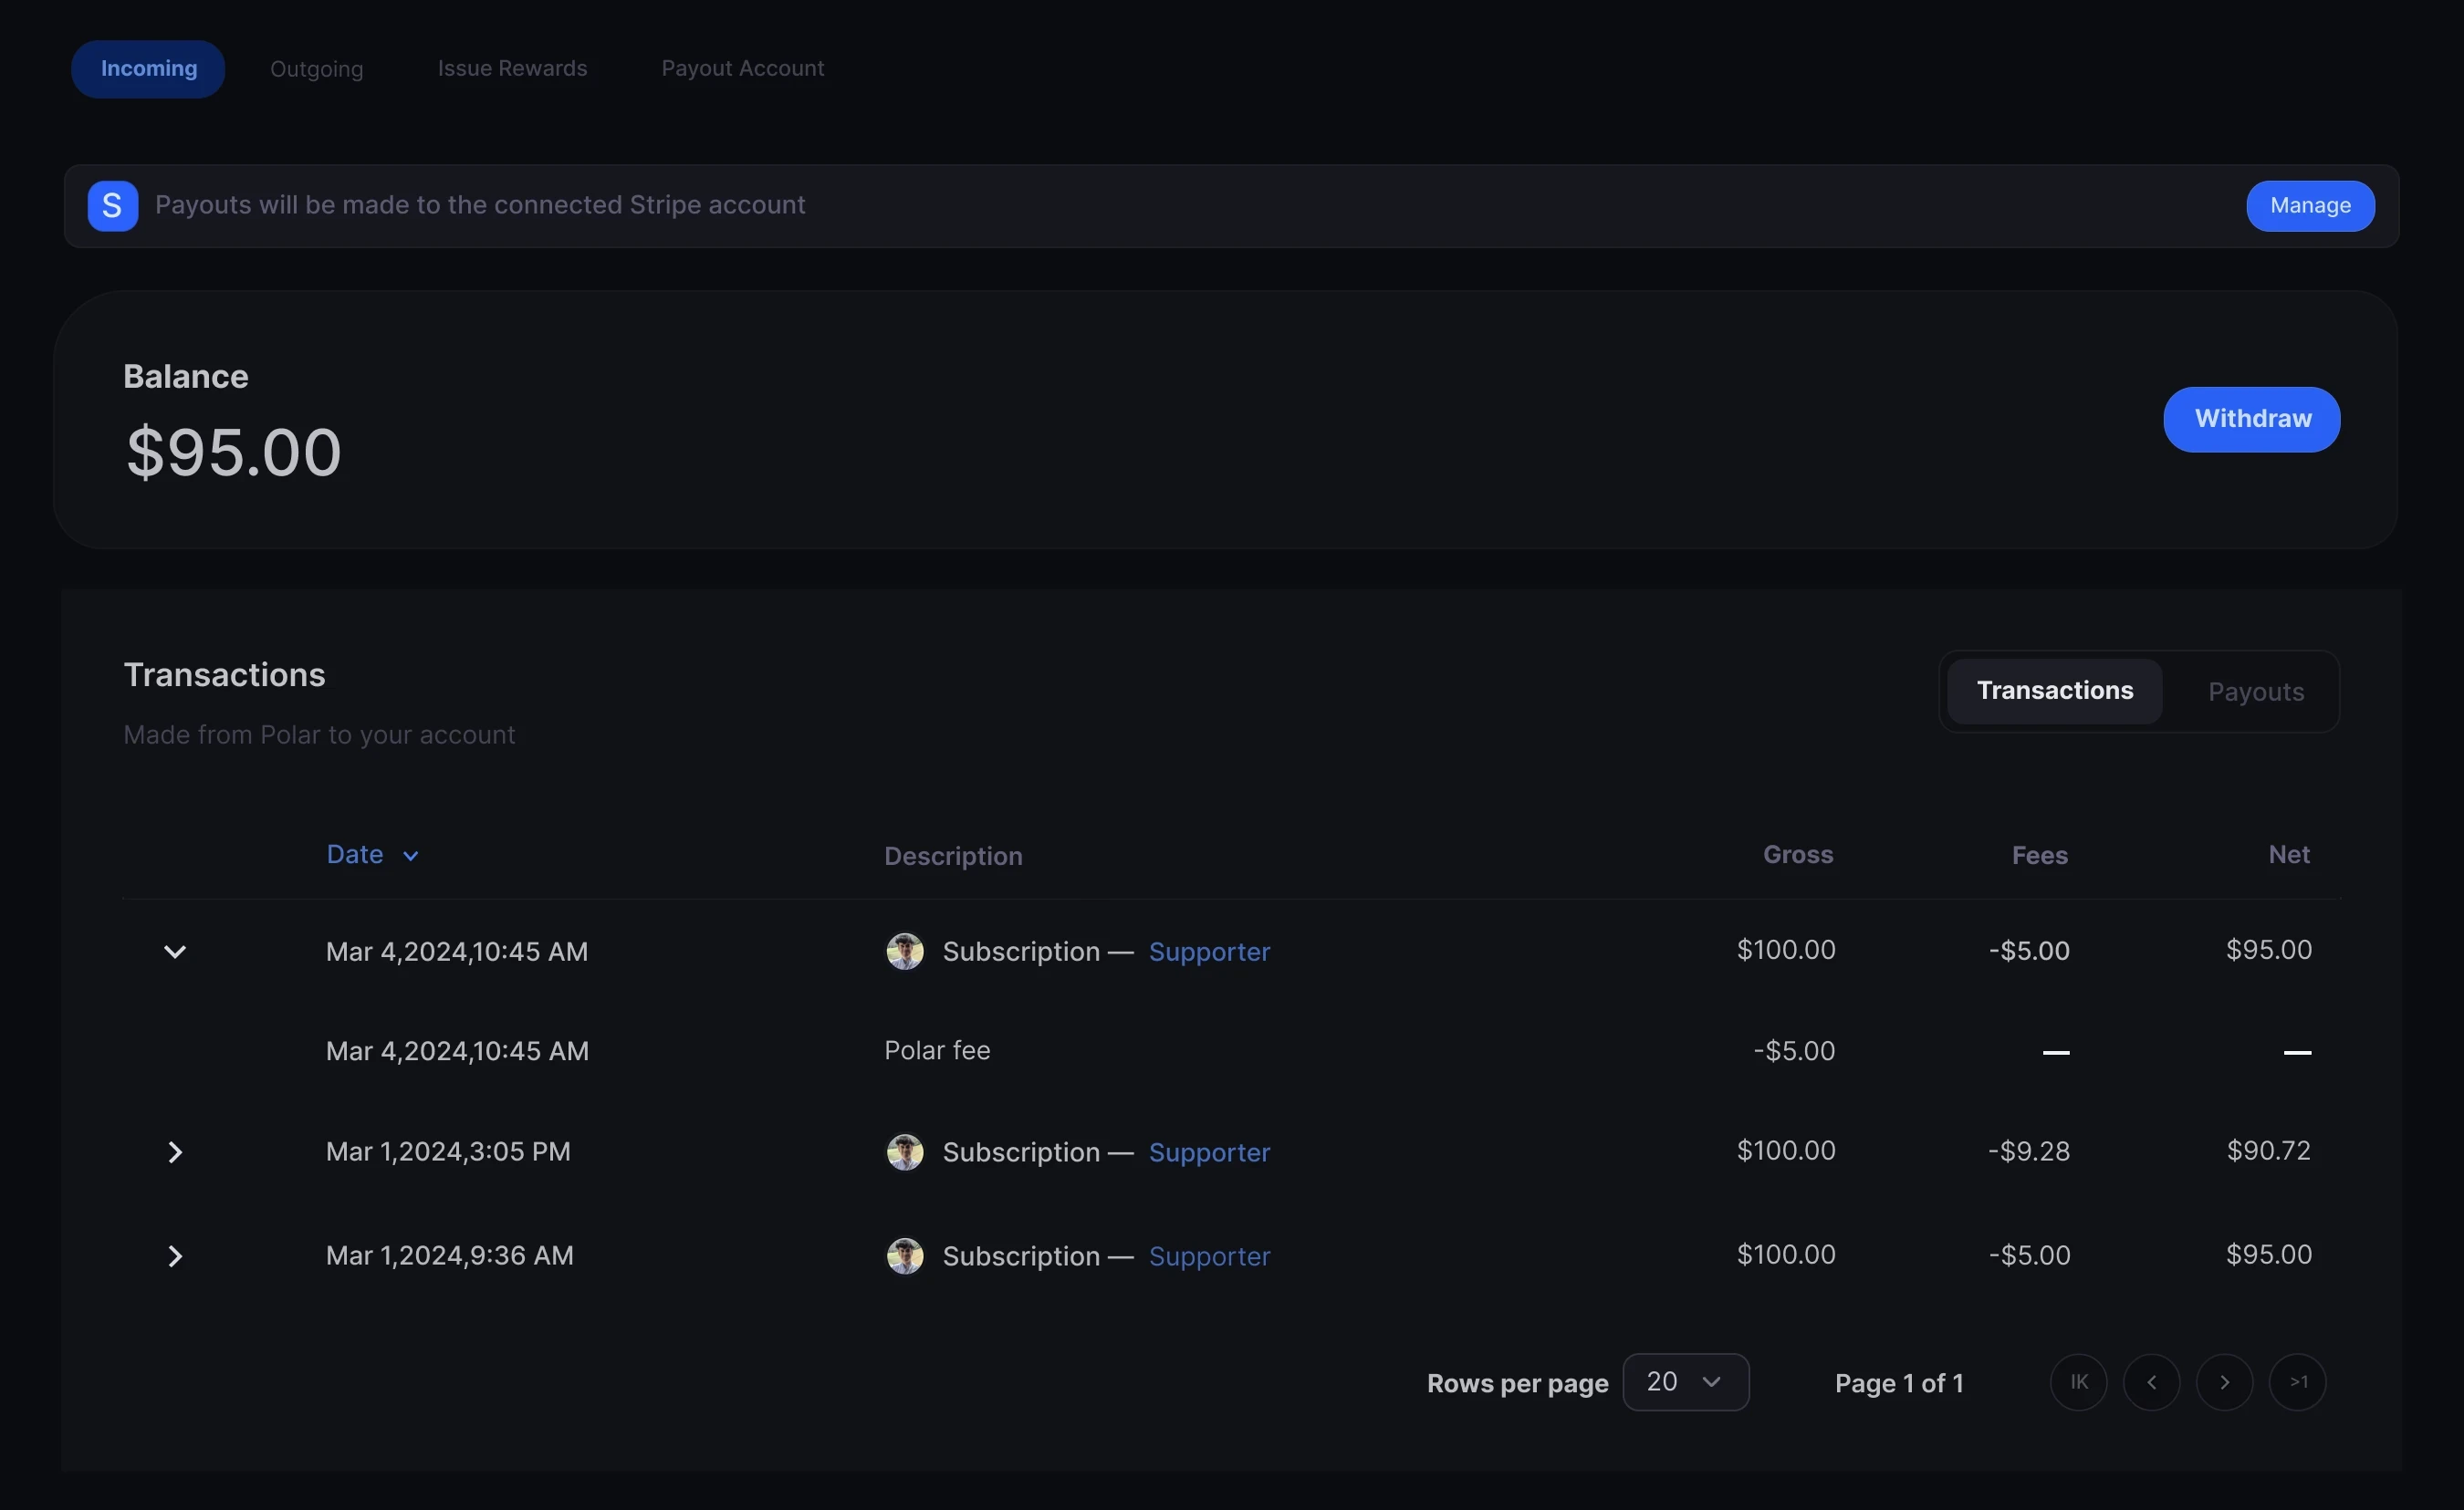The width and height of the screenshot is (2464, 1510).
Task: Open the rows per page dropdown
Action: tap(1685, 1382)
